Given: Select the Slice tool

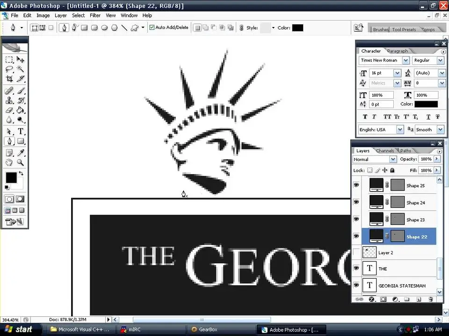Looking at the screenshot, I should coord(20,78).
